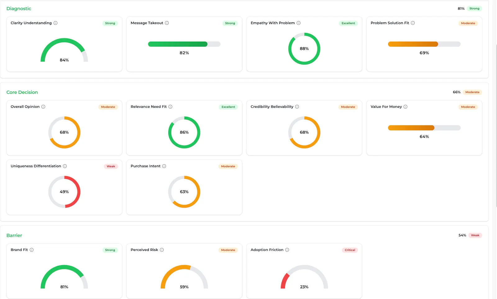Click the Adoption Friction 23% gauge
The image size is (497, 299).
pyautogui.click(x=304, y=277)
